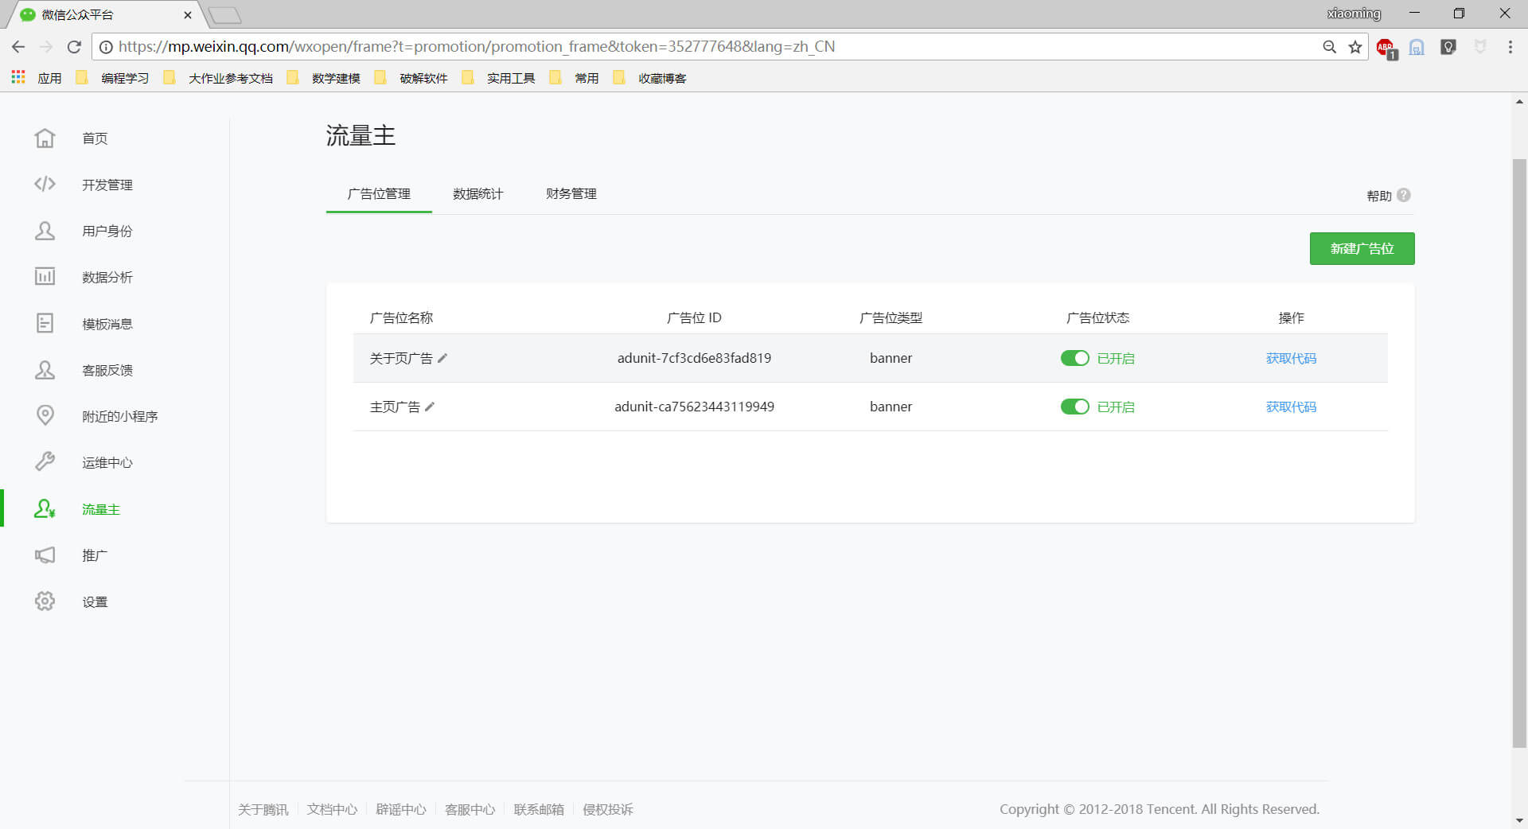Viewport: 1528px width, 829px height.
Task: Click 获取代码 for 关于页广告
Action: 1291,358
